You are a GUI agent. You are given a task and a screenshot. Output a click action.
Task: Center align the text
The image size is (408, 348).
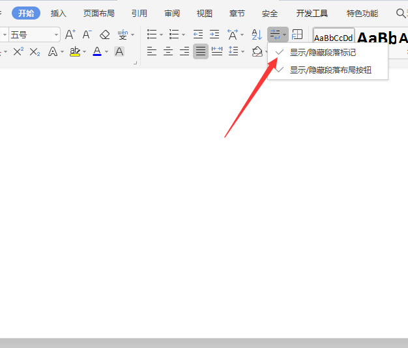168,51
